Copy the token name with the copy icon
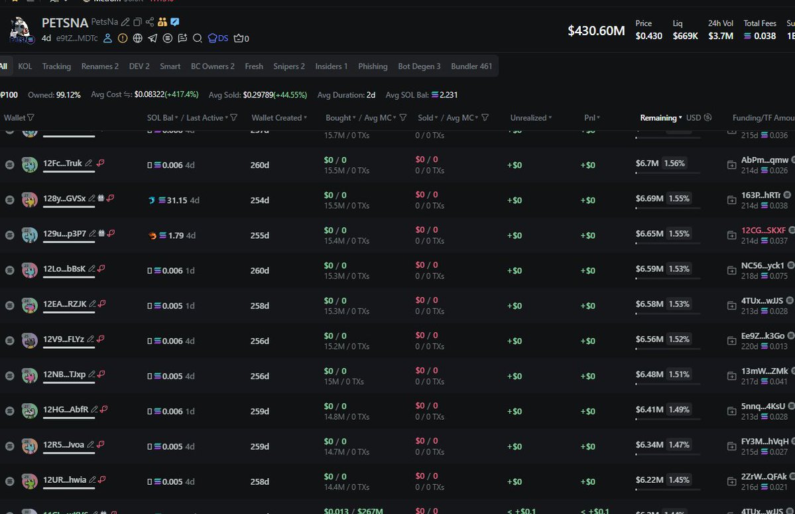Viewport: 795px width, 514px height. pos(137,22)
